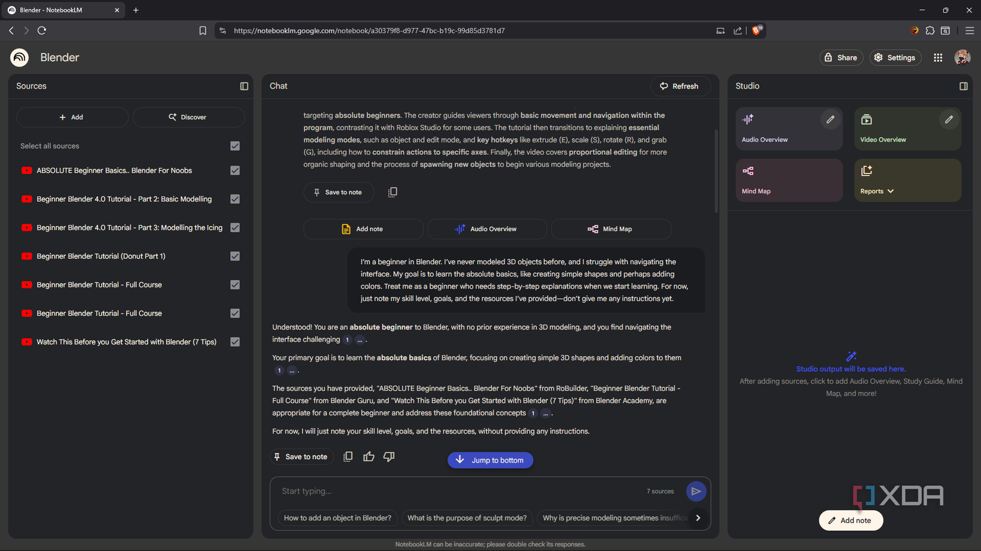The image size is (981, 551).
Task: Open the Google apps grid
Action: point(938,58)
